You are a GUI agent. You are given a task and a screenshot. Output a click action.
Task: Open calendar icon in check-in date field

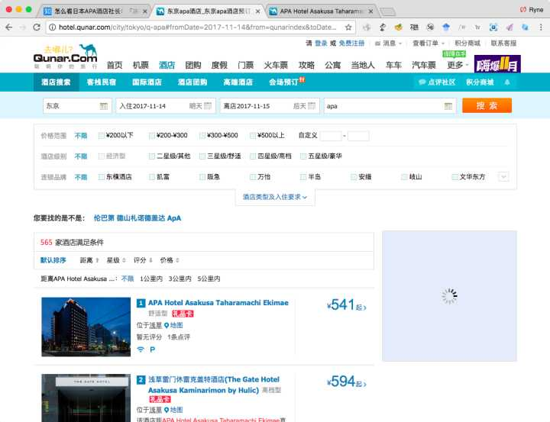[209, 106]
